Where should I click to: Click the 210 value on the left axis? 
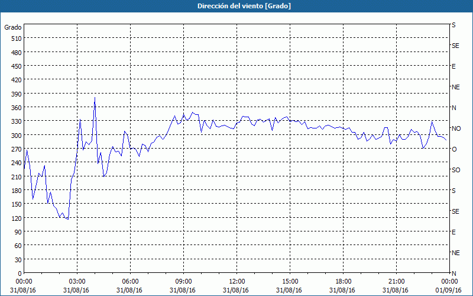pyautogui.click(x=17, y=176)
